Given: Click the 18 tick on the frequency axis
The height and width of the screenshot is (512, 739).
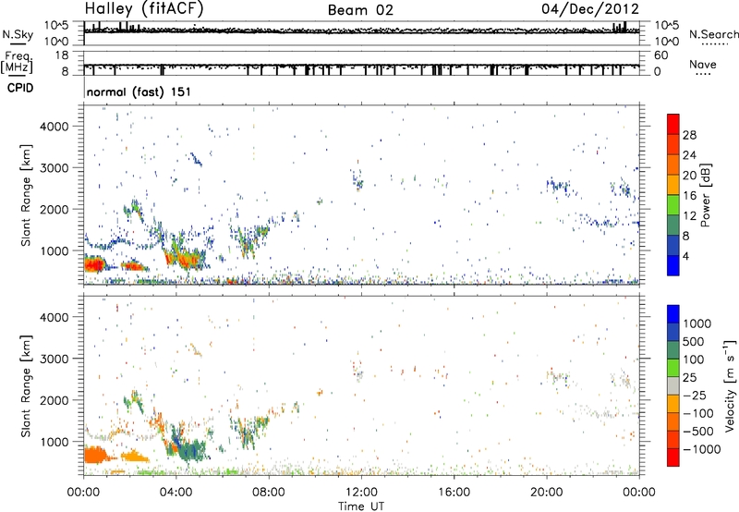Looking at the screenshot, I should [x=62, y=55].
